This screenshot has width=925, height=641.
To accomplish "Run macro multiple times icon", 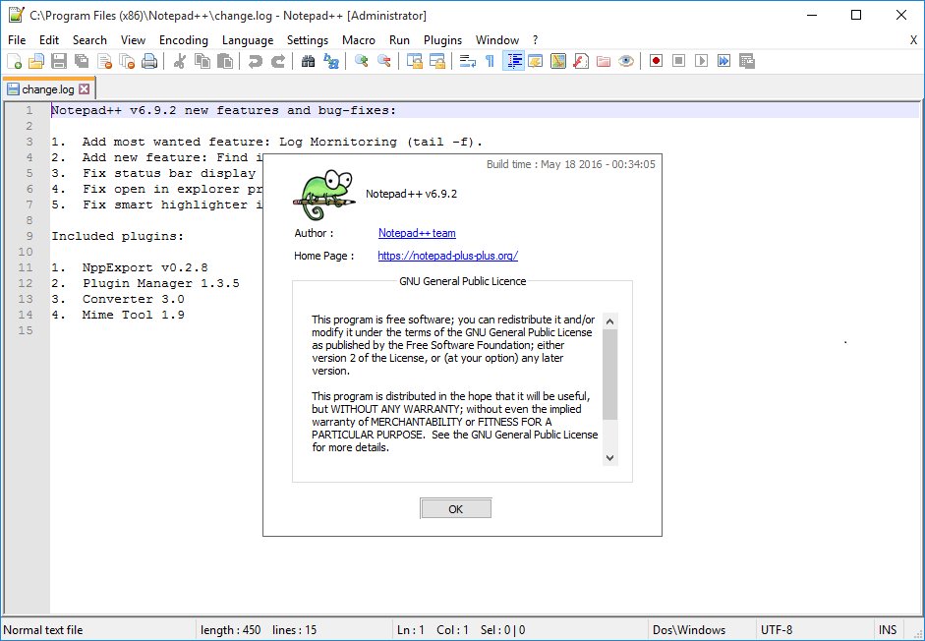I will (723, 61).
